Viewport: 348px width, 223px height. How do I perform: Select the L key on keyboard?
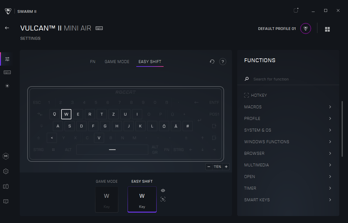[152, 126]
